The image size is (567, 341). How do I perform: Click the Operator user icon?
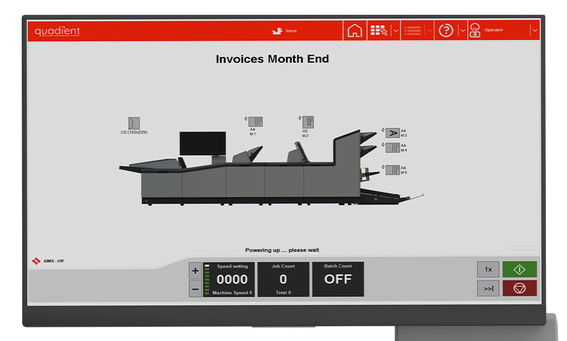click(475, 31)
